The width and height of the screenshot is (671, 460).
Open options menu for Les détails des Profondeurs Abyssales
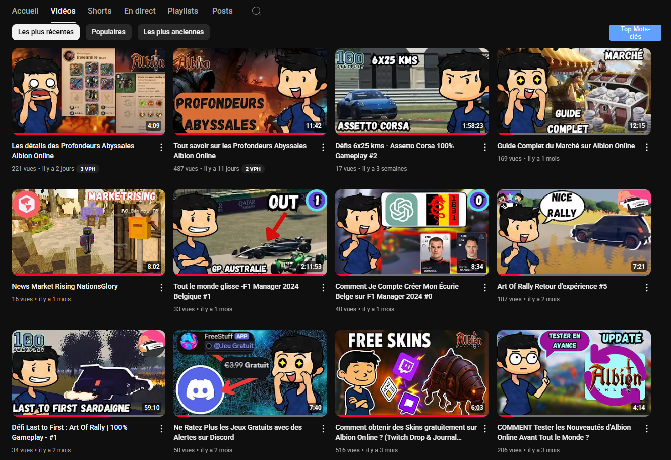tap(161, 147)
